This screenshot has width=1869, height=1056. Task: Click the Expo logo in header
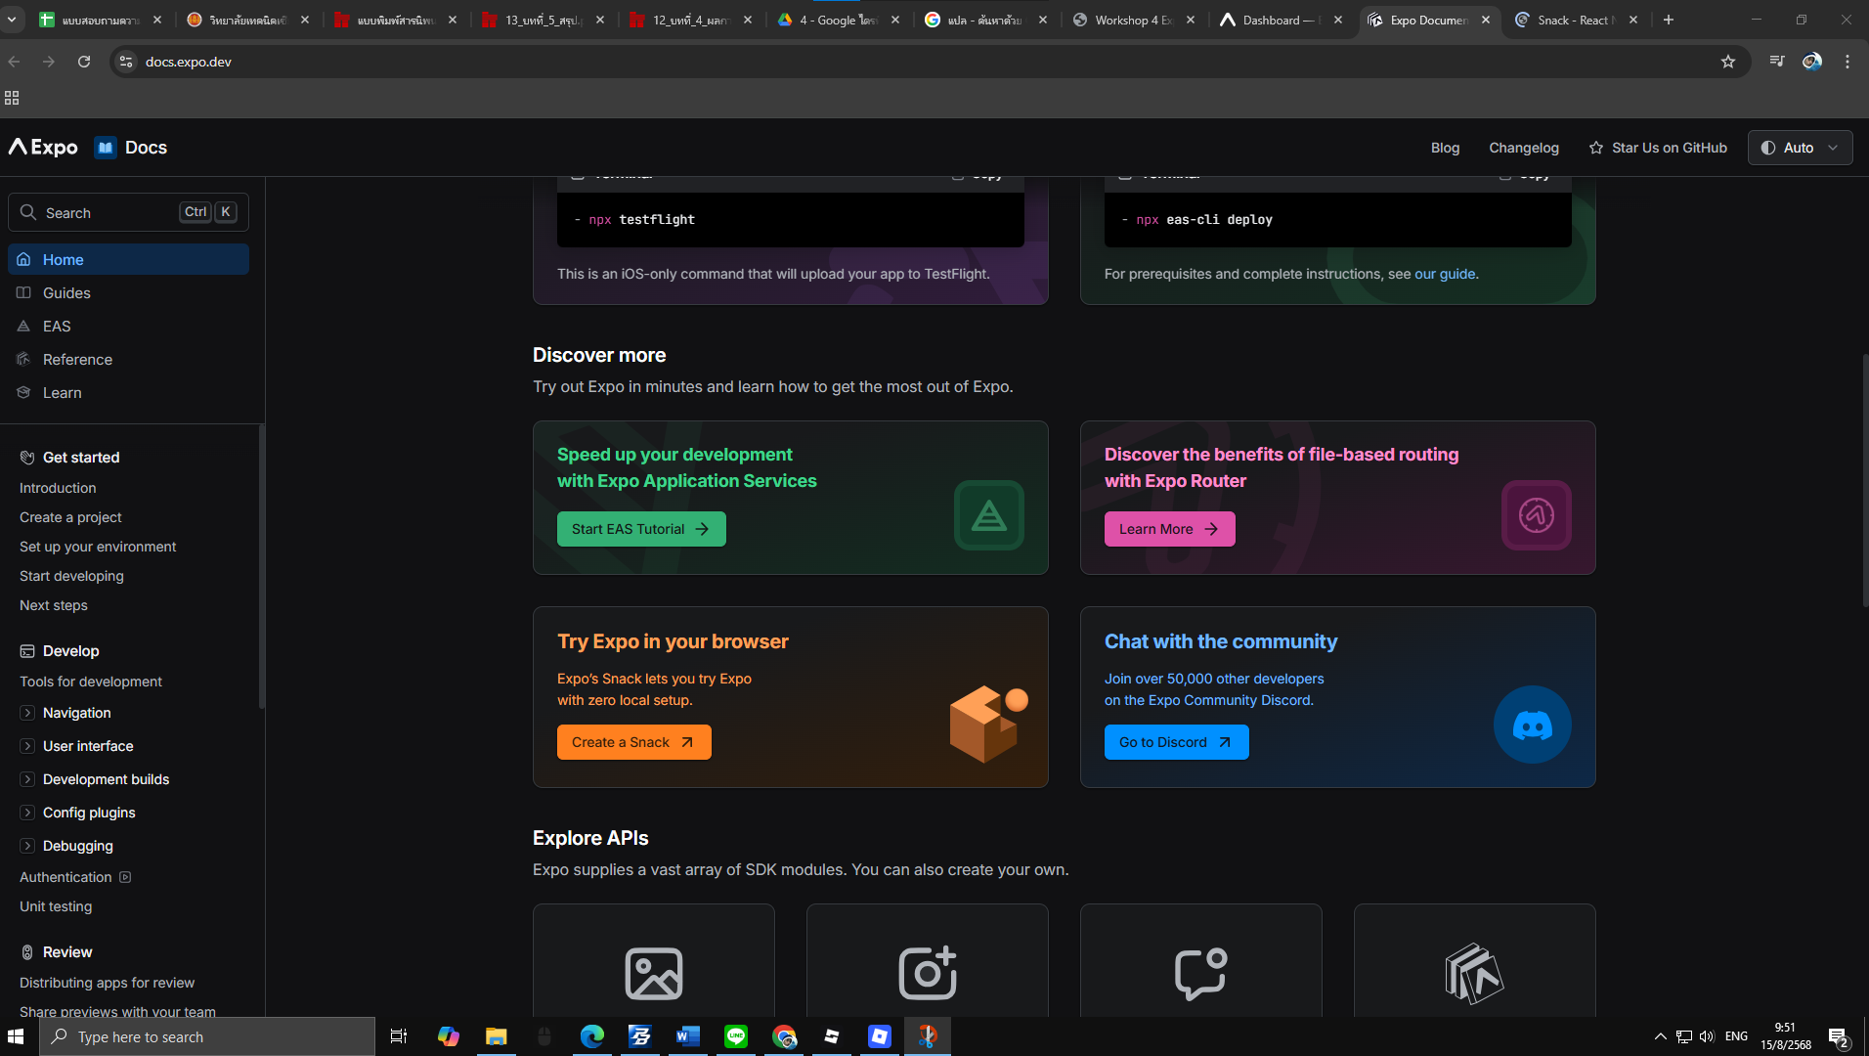point(43,148)
